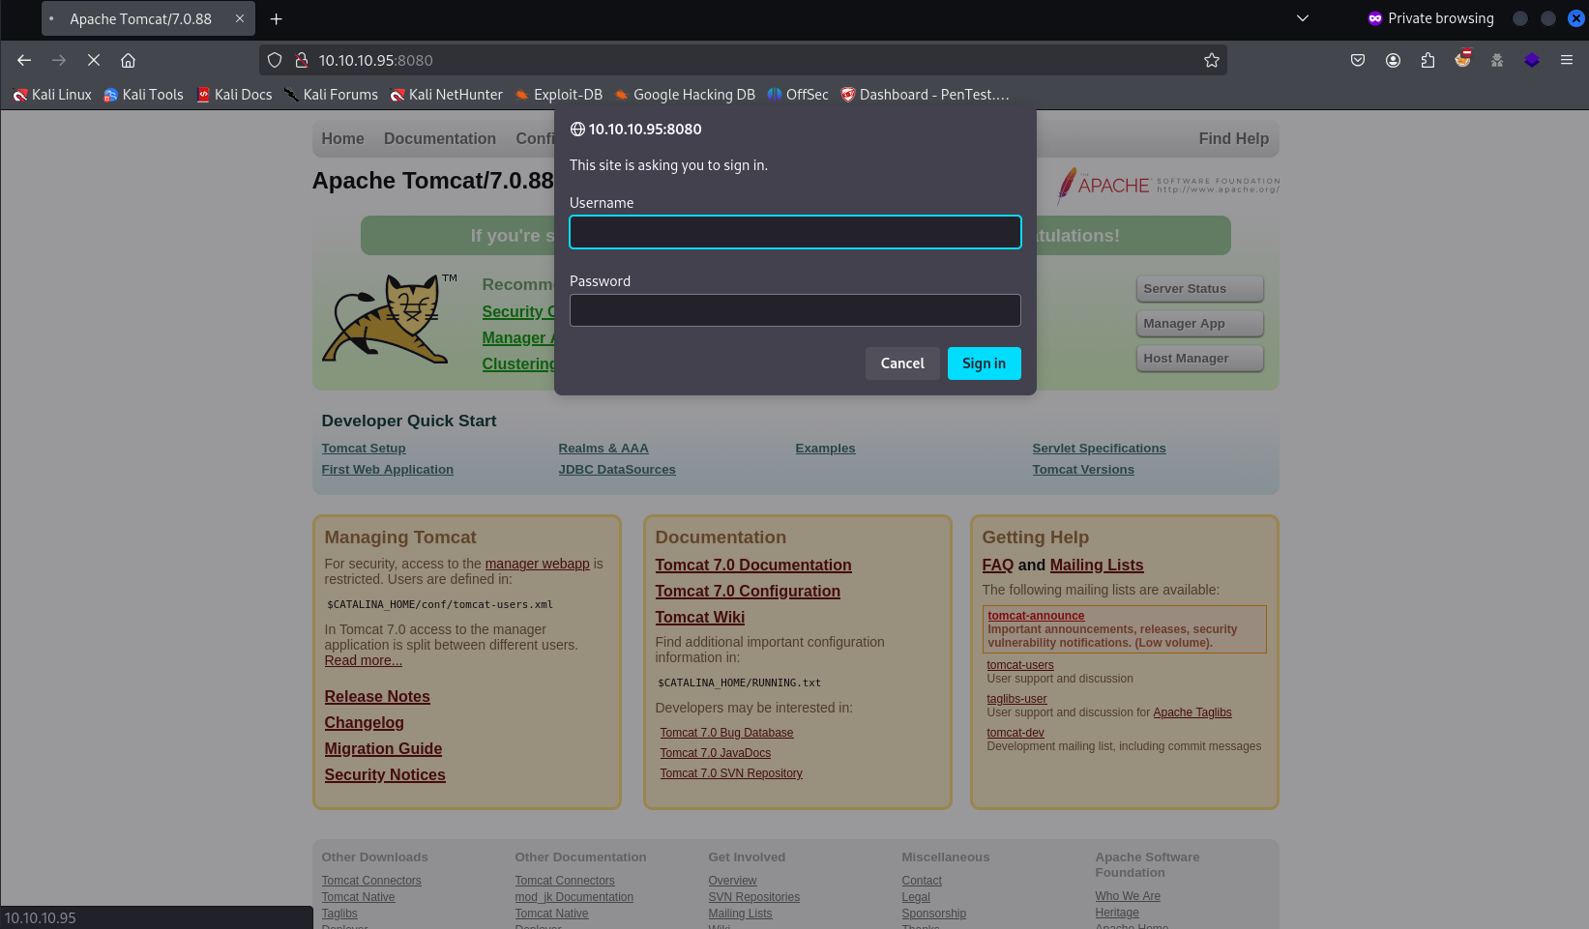Click the Manager App button
The height and width of the screenshot is (929, 1589).
(1199, 323)
